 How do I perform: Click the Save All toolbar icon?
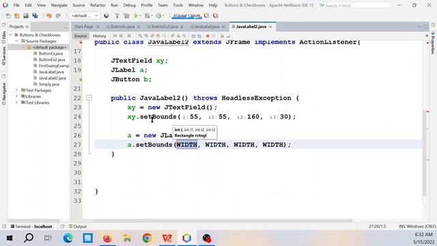tap(35, 16)
